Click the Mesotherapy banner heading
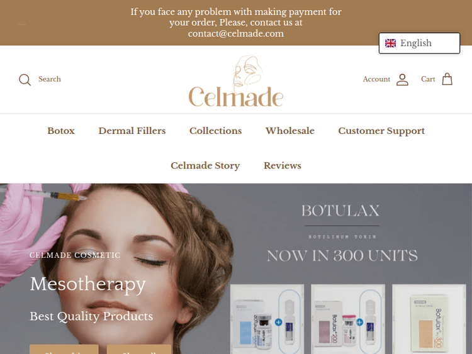The width and height of the screenshot is (472, 354). pyautogui.click(x=87, y=284)
